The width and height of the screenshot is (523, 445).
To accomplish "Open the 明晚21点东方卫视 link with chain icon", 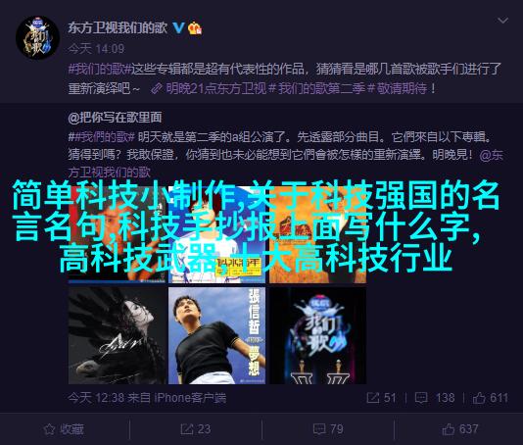I will pyautogui.click(x=209, y=88).
